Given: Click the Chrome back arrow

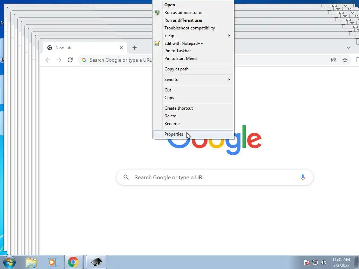Looking at the screenshot, I should point(48,60).
